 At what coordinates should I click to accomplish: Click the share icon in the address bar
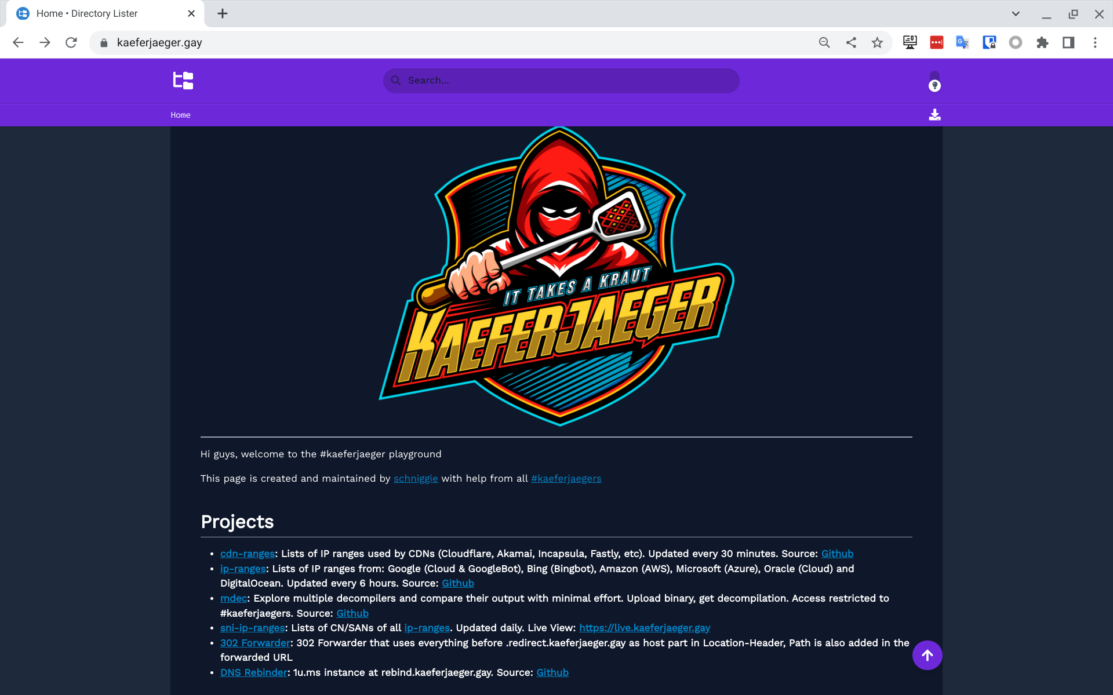click(x=851, y=42)
